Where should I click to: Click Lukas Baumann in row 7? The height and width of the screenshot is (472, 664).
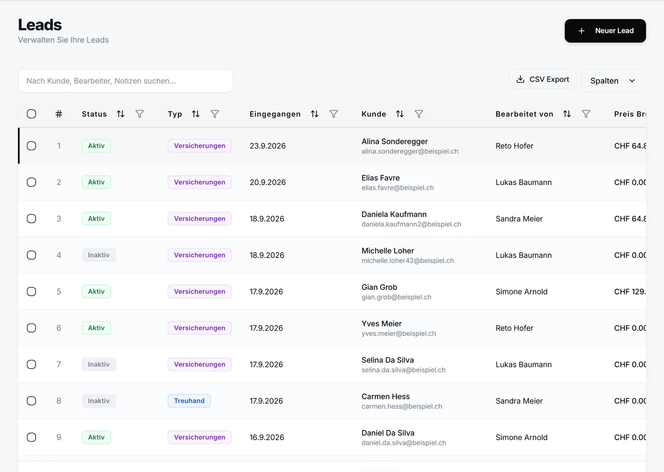tap(524, 365)
